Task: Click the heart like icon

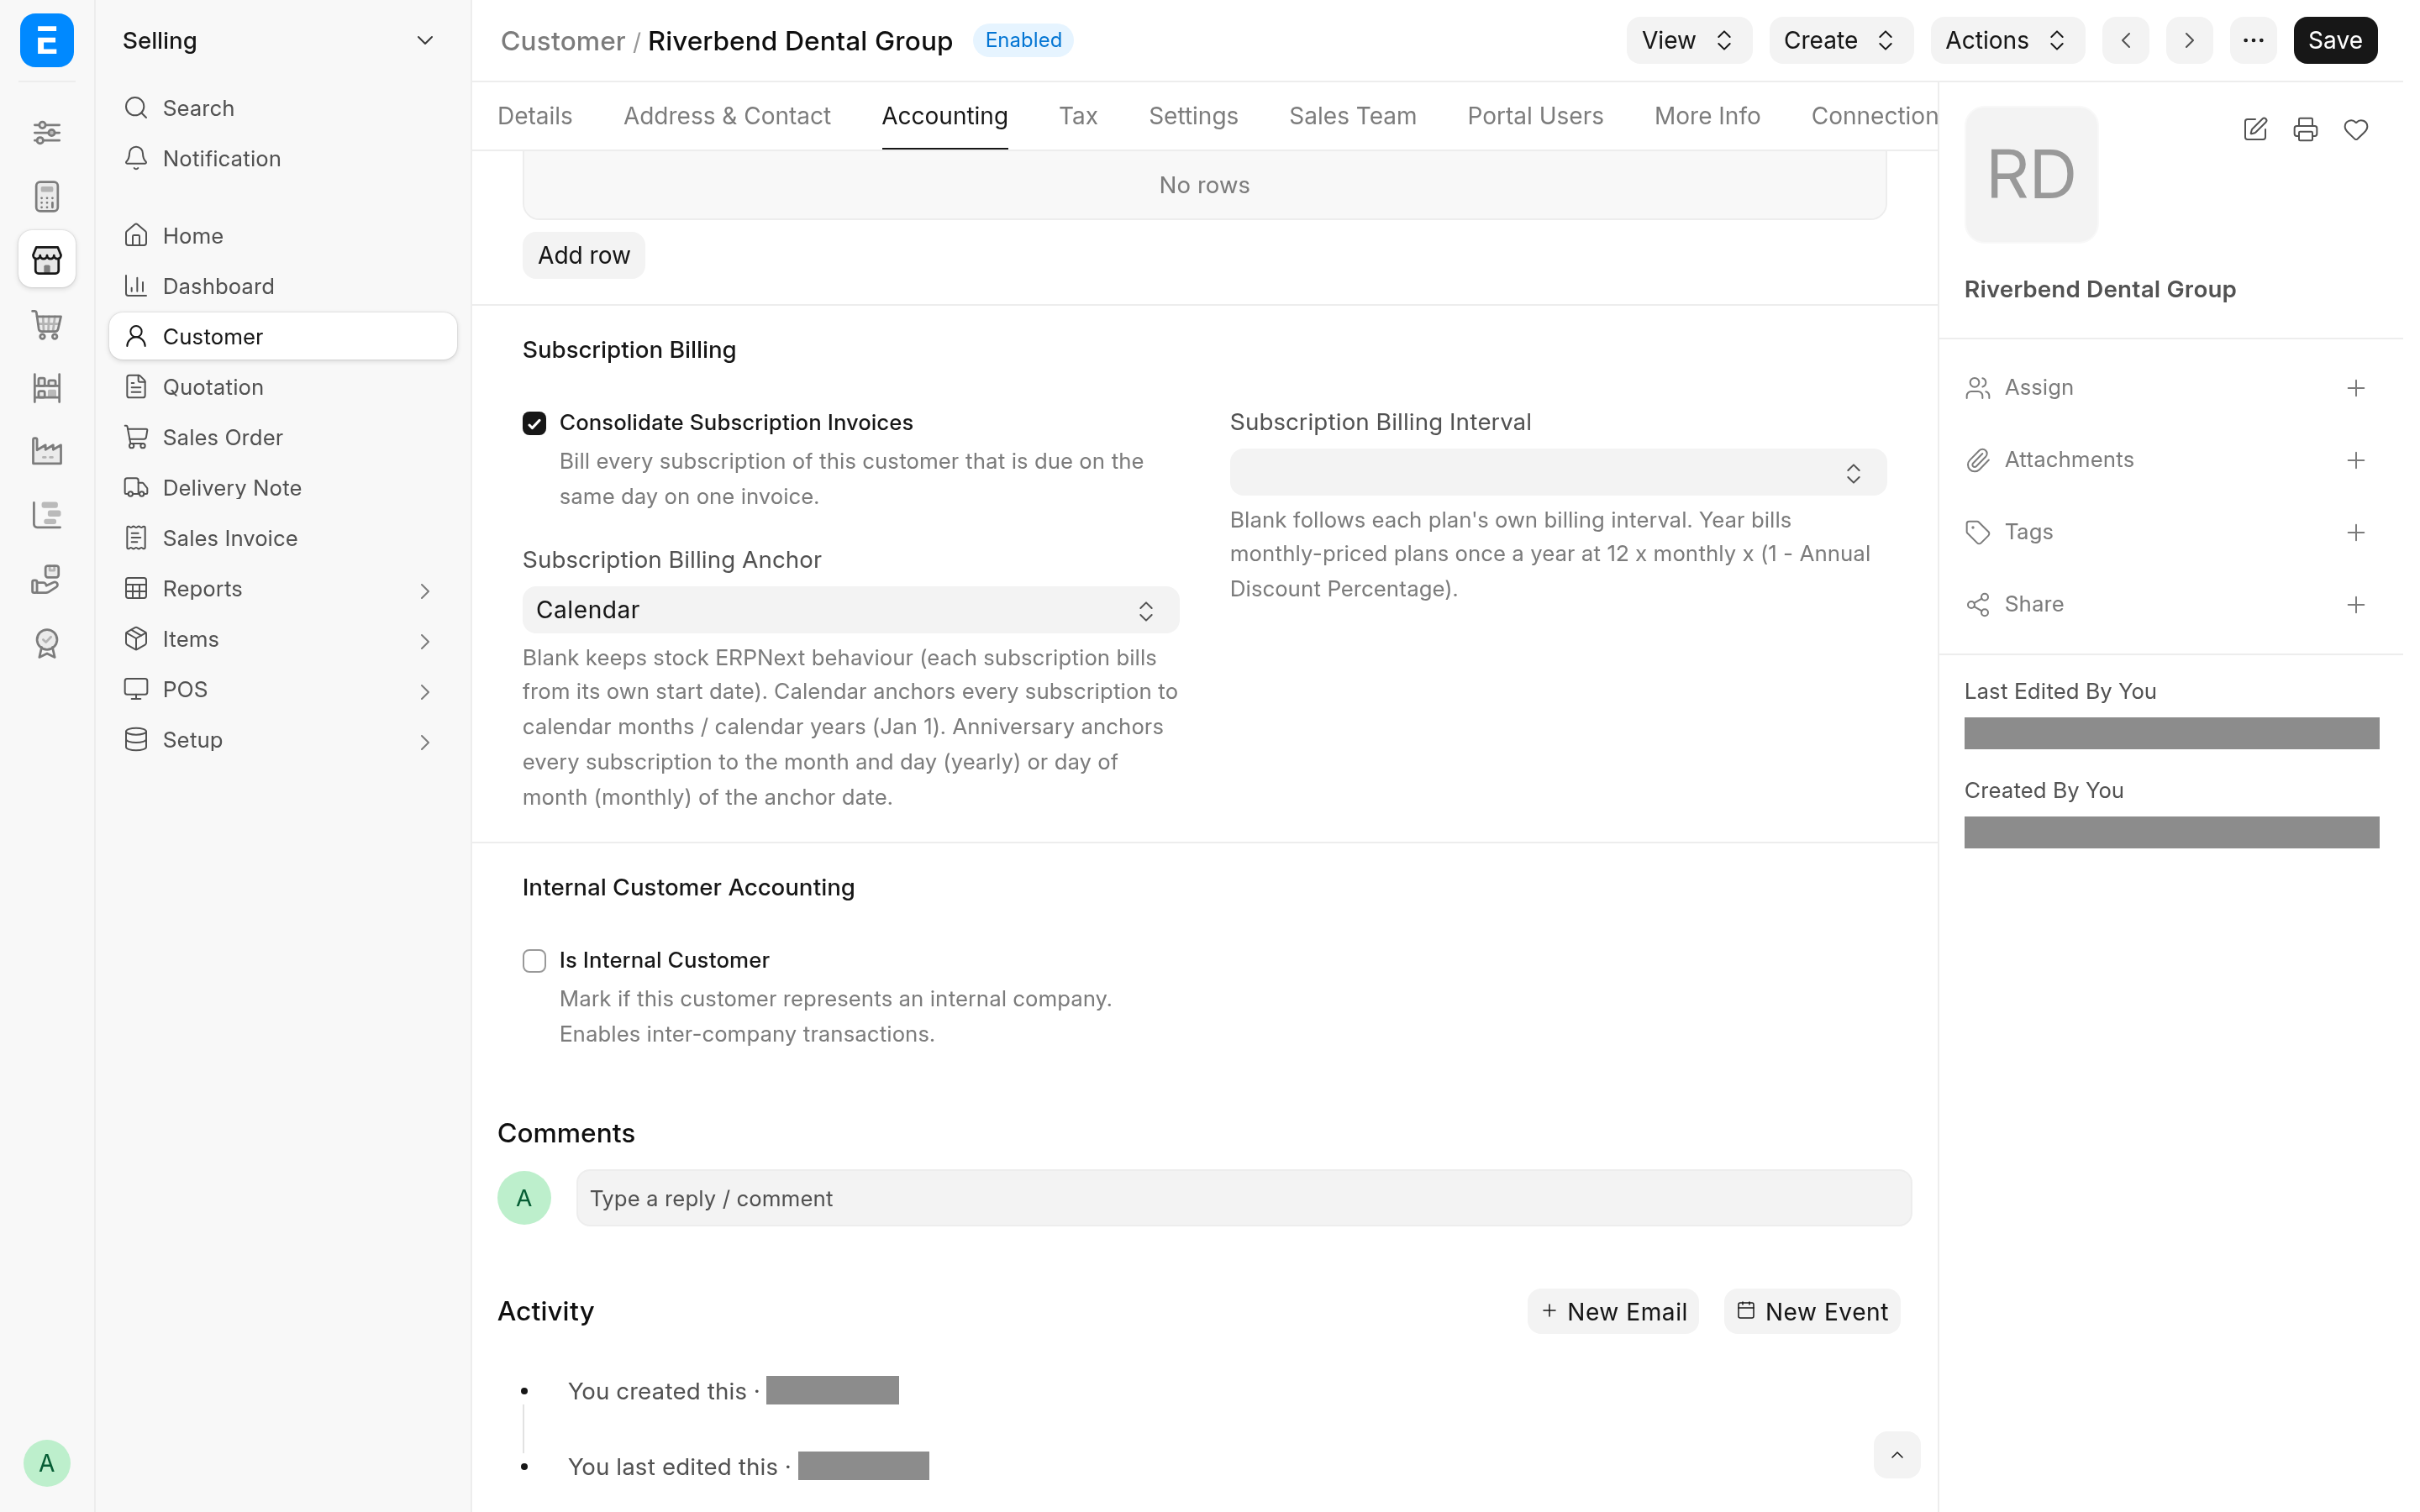Action: [2355, 129]
